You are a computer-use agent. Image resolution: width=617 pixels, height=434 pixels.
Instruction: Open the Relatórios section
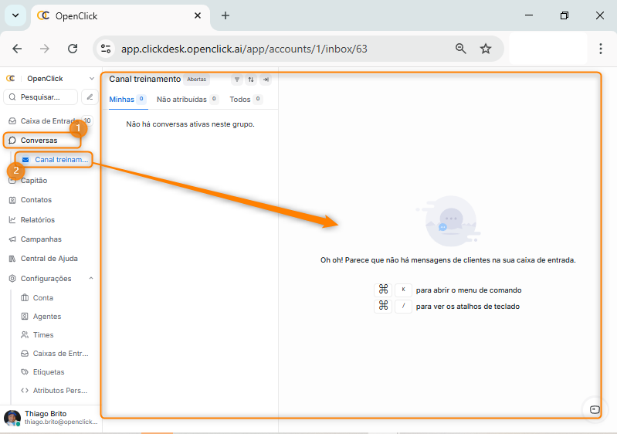[37, 220]
